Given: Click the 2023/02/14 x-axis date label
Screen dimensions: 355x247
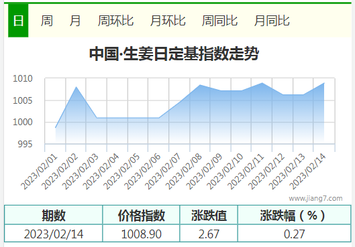Looking at the screenshot, I should click(307, 171).
